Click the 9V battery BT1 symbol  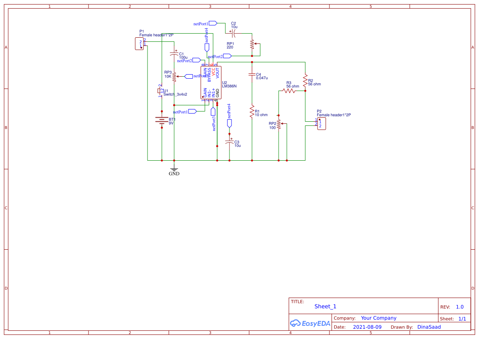click(x=162, y=120)
